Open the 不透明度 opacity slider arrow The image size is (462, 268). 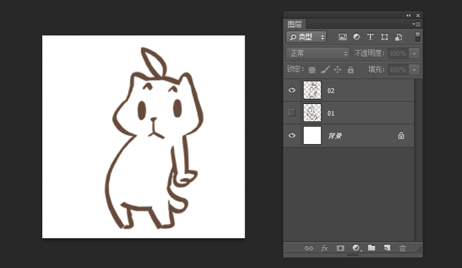[x=414, y=53]
